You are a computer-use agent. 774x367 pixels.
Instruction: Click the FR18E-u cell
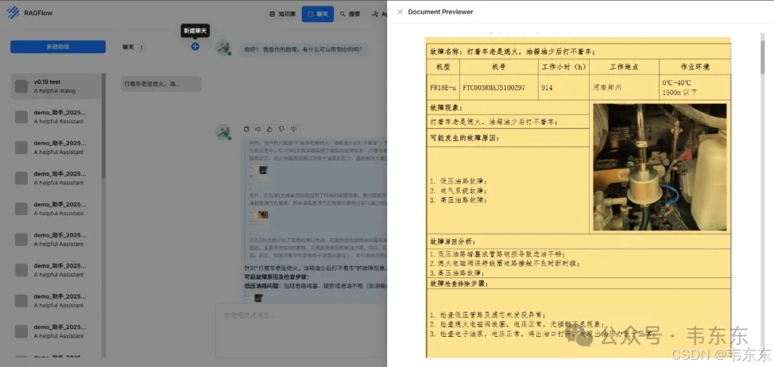443,88
